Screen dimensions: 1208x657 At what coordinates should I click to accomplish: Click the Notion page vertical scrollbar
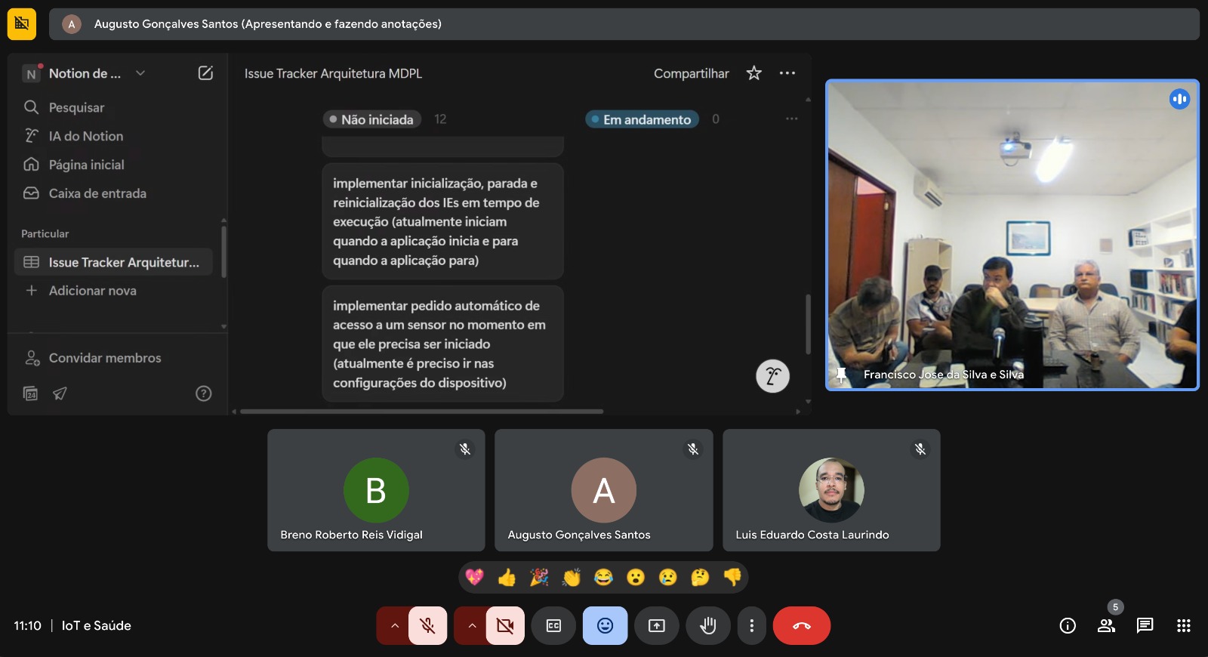[808, 324]
